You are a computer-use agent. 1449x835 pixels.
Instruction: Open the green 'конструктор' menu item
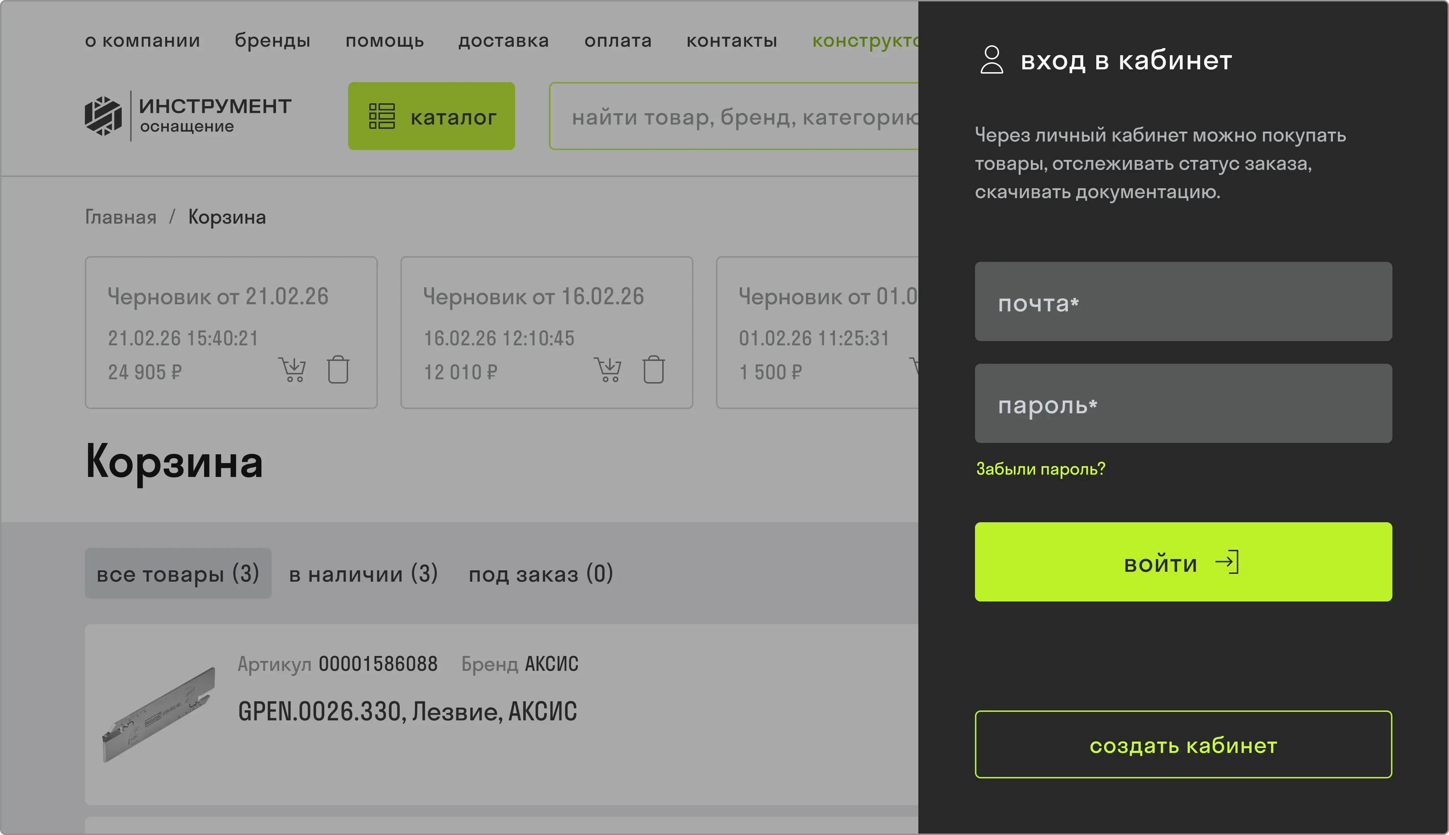coord(865,41)
